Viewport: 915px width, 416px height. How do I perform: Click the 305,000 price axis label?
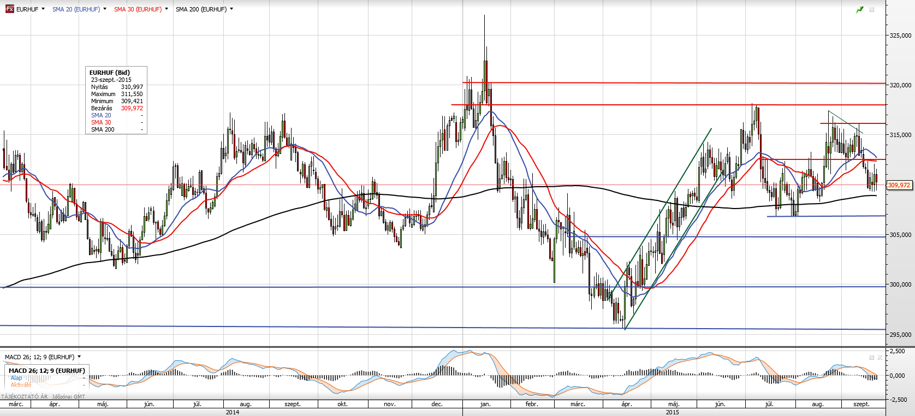pyautogui.click(x=900, y=235)
